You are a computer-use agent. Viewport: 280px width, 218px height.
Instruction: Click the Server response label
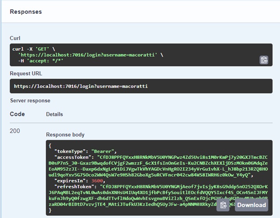click(31, 101)
